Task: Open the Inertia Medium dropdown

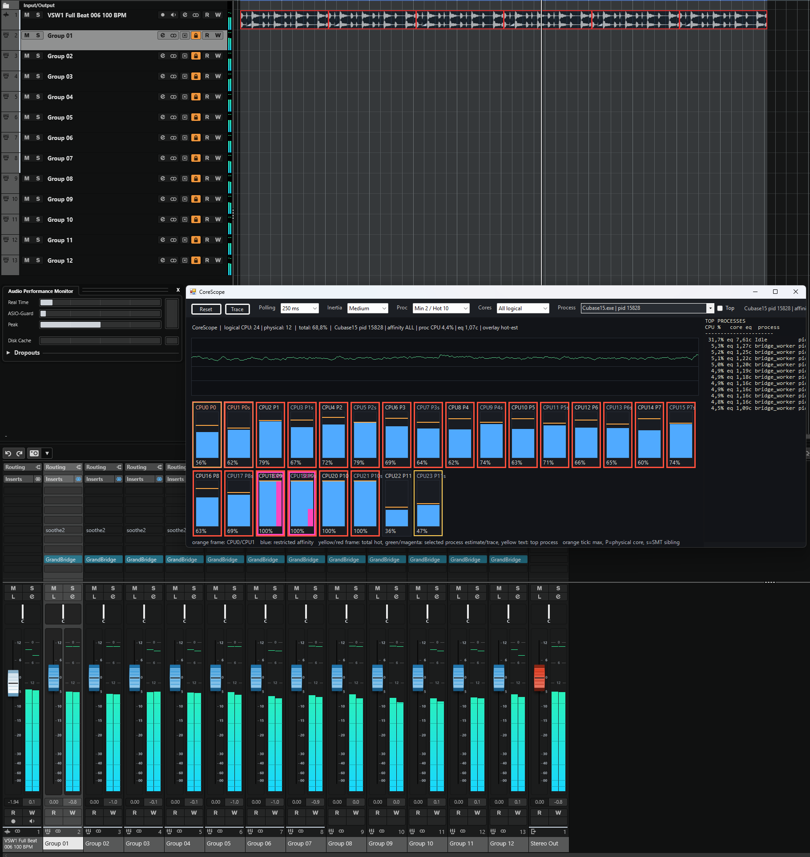Action: click(367, 308)
